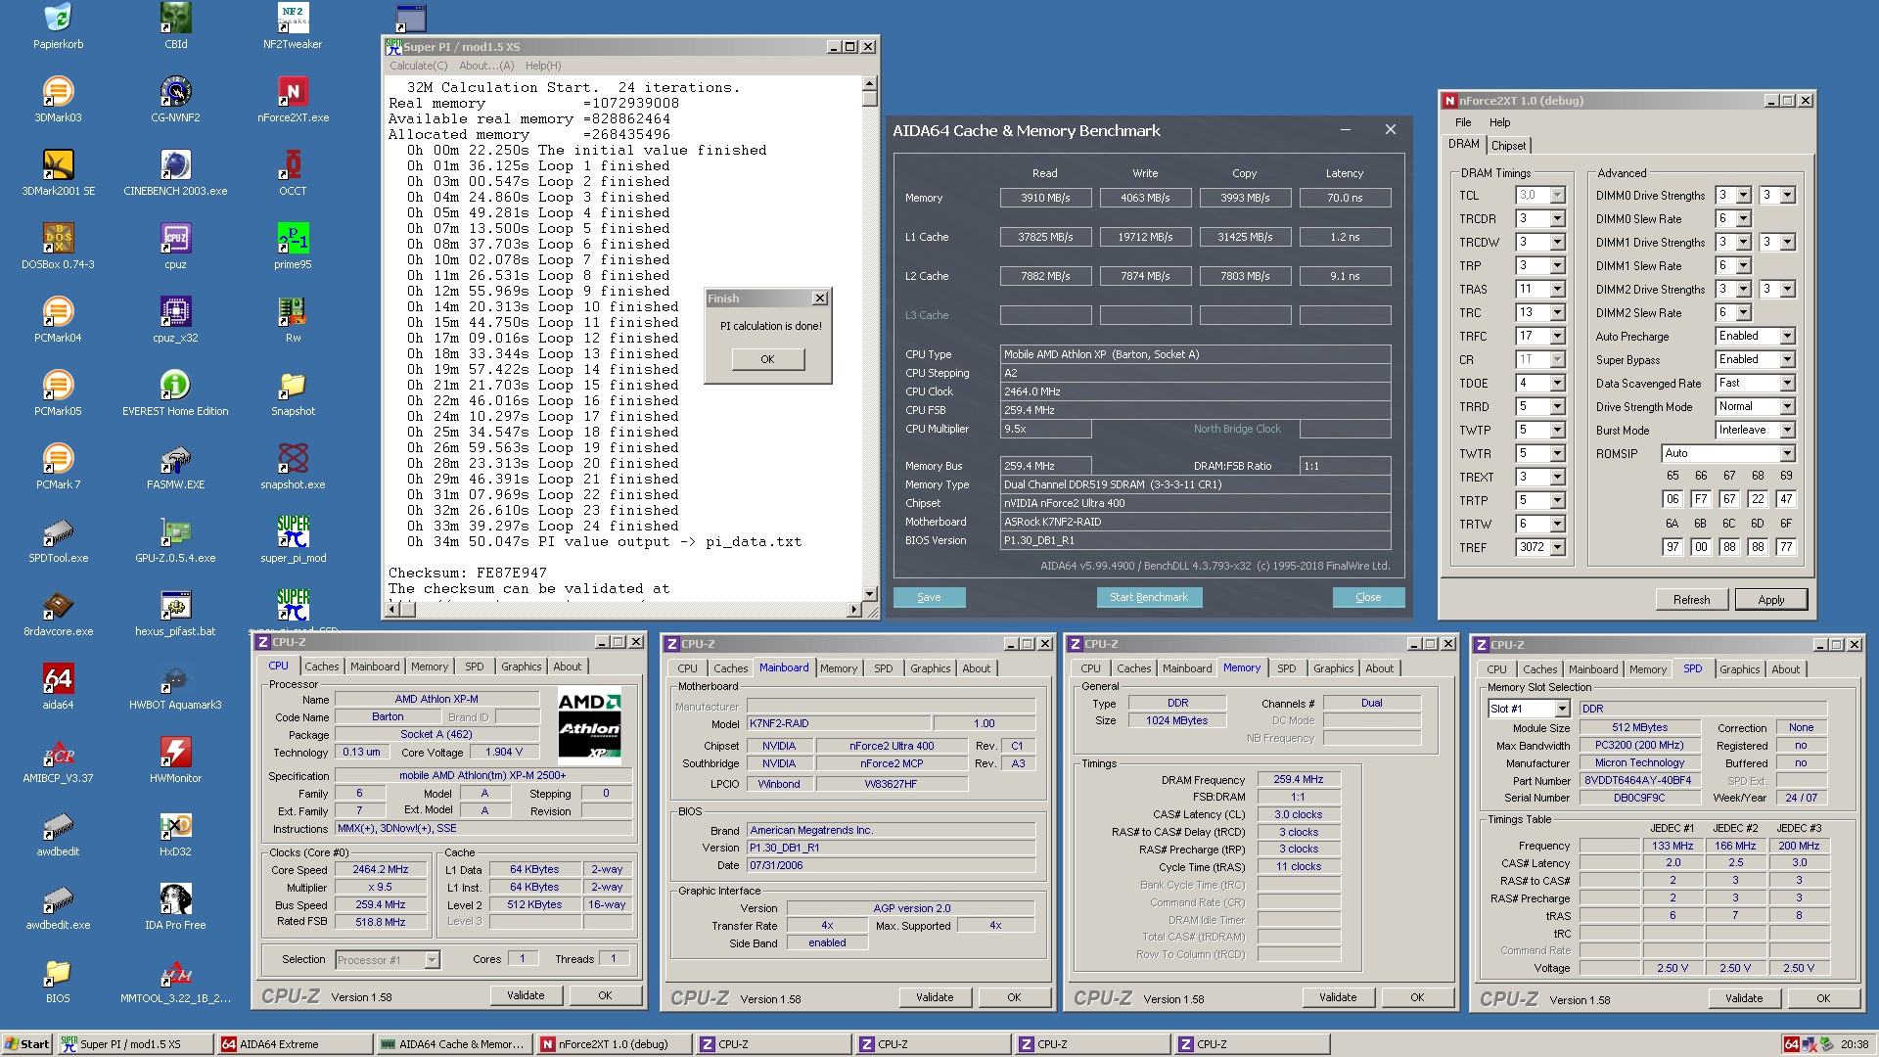The height and width of the screenshot is (1057, 1879).
Task: Click Apply in nForce2XT window
Action: tap(1770, 600)
